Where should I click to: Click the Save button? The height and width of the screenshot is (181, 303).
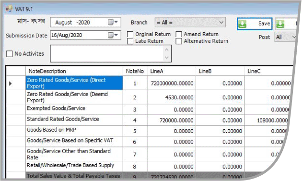click(255, 24)
